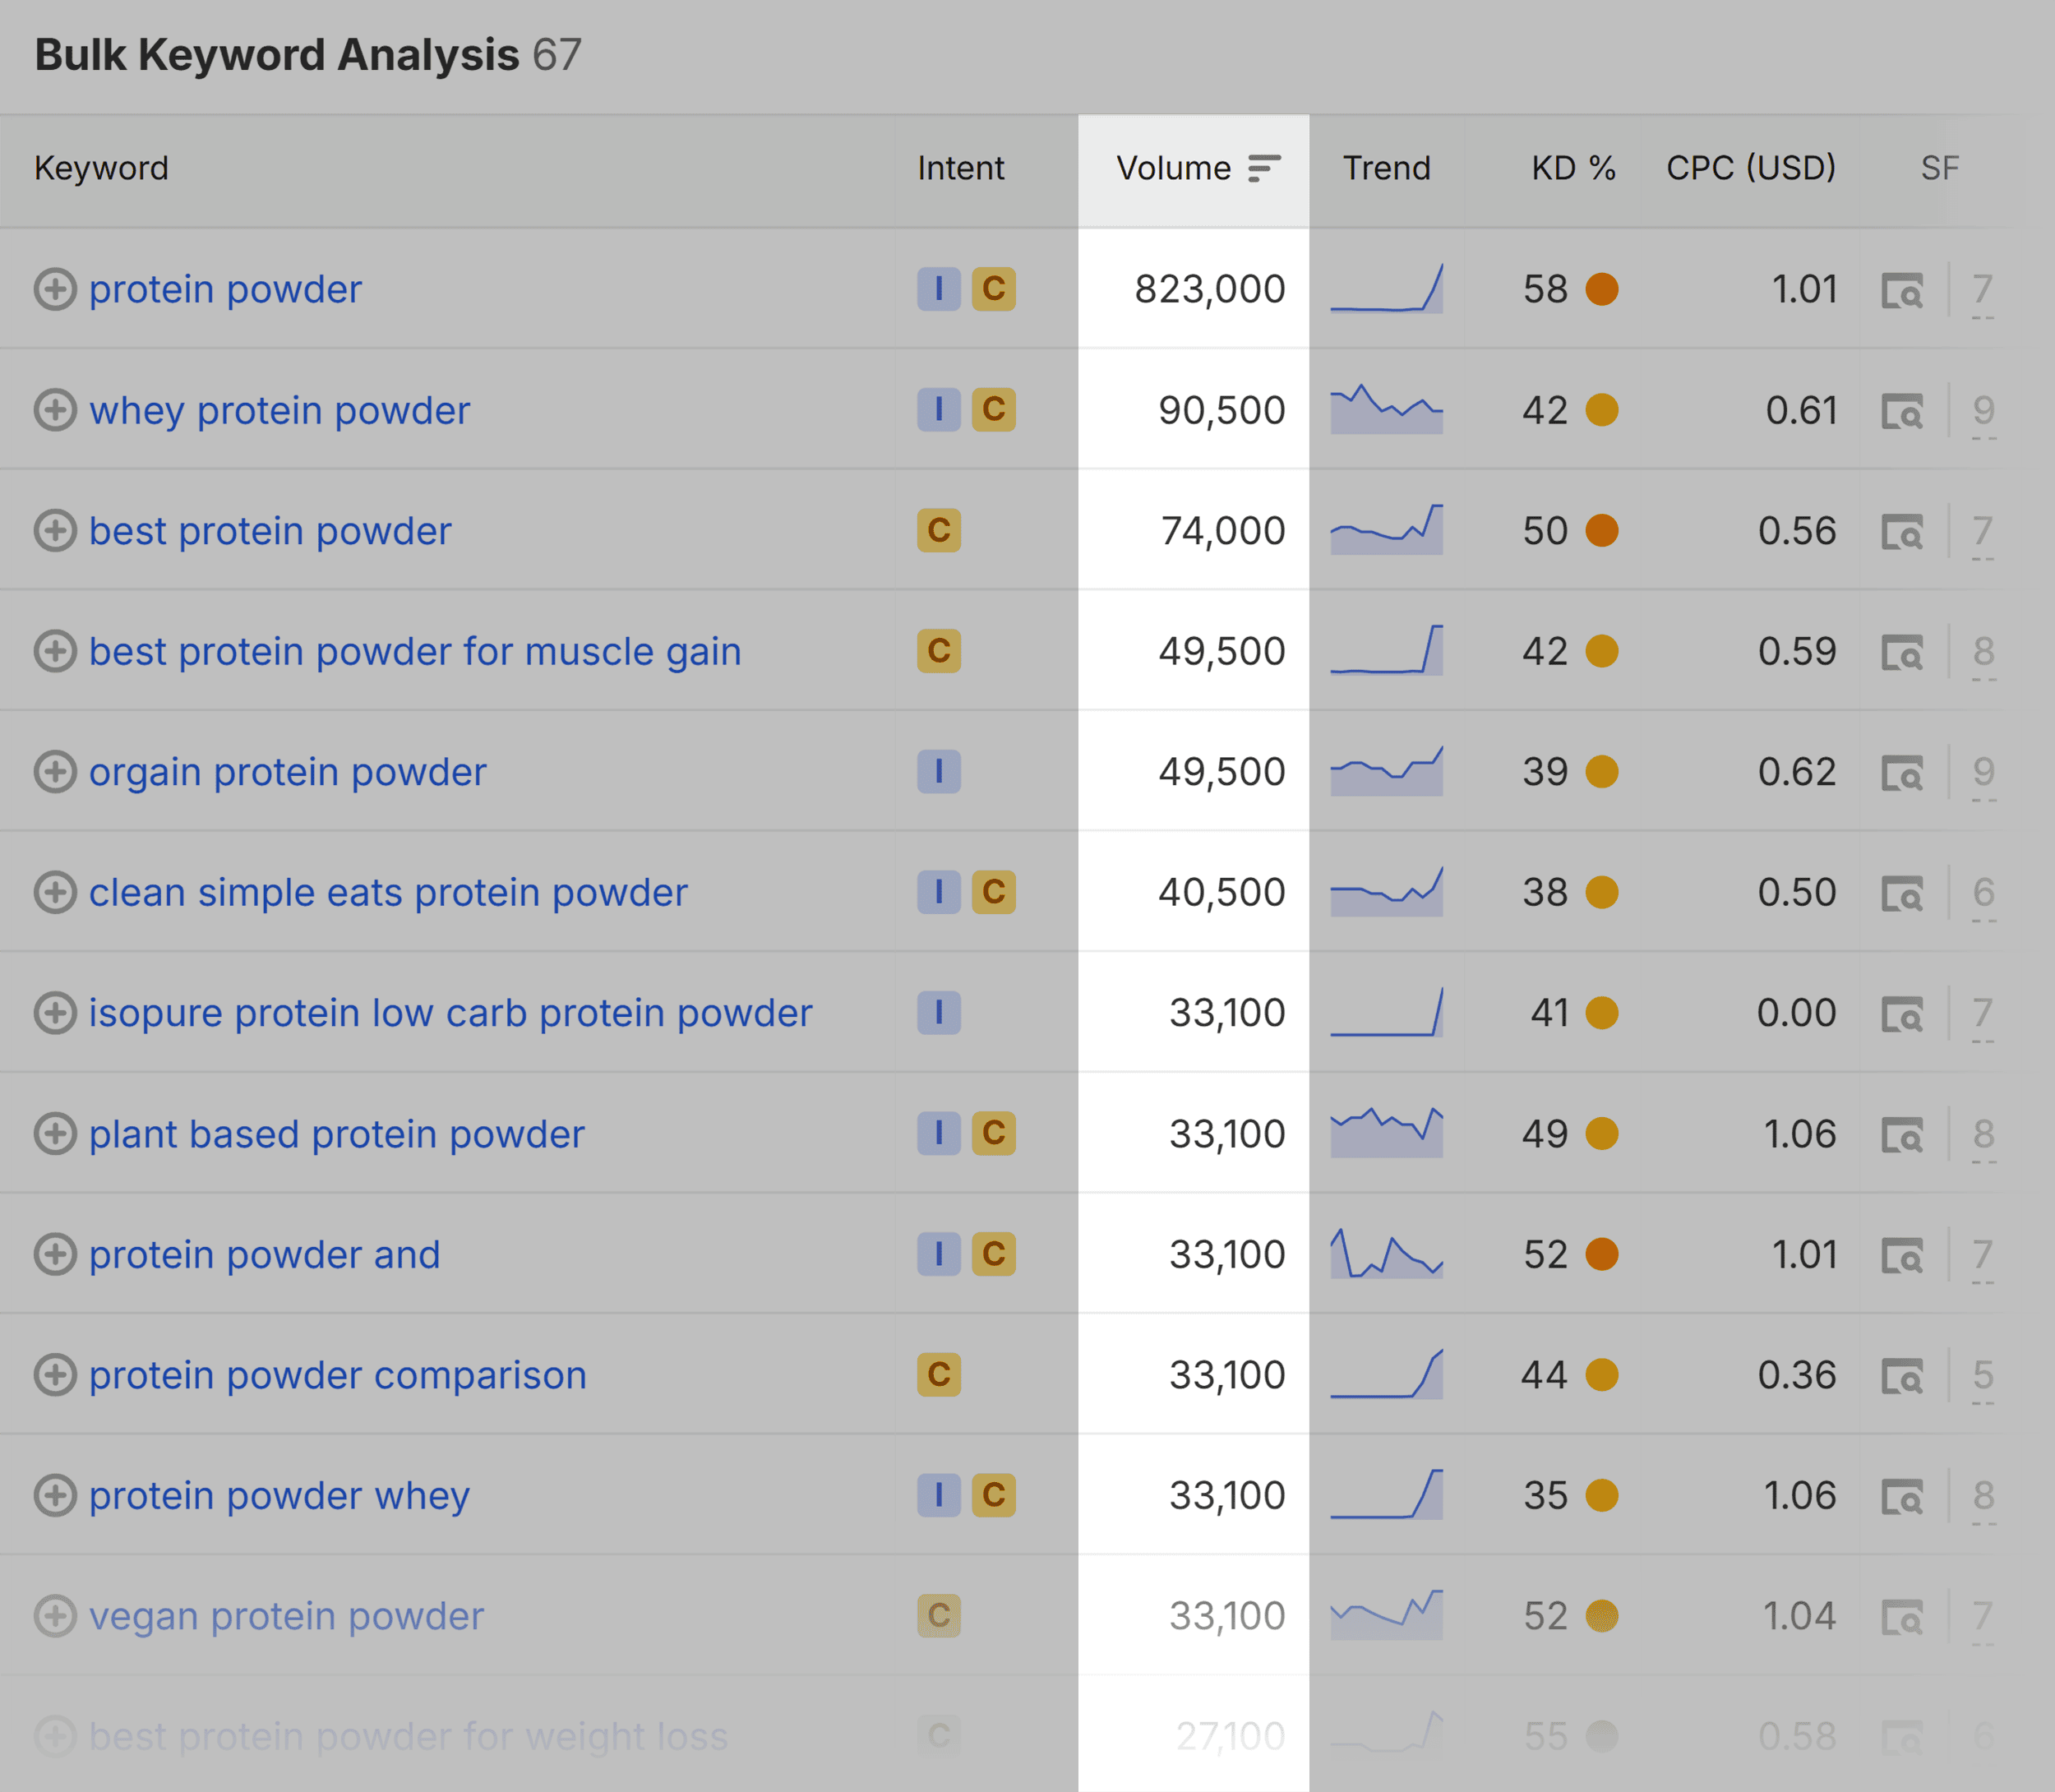Open SERP view icon for 'best protein powder' row

pyautogui.click(x=1902, y=531)
